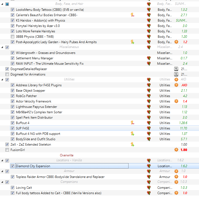The height and width of the screenshot is (199, 199).
Task: Click version 5.7.1 of BodySlide and Outfit Studio
Action: pyautogui.click(x=184, y=139)
